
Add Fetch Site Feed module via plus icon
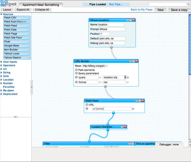28,37
